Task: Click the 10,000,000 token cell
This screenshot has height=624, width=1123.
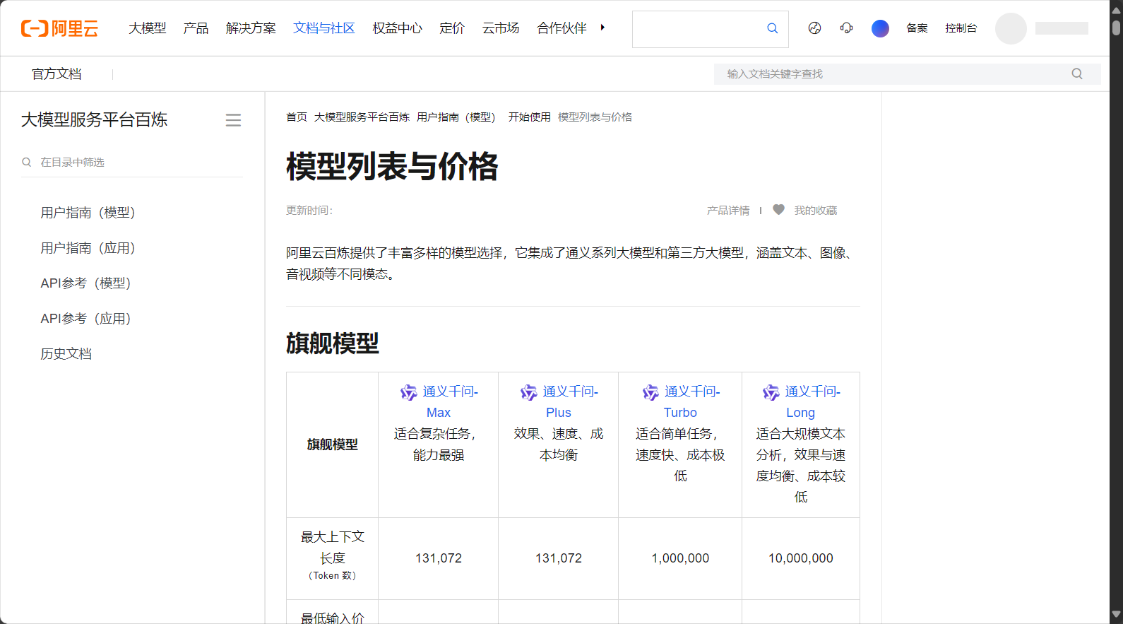Action: tap(801, 558)
